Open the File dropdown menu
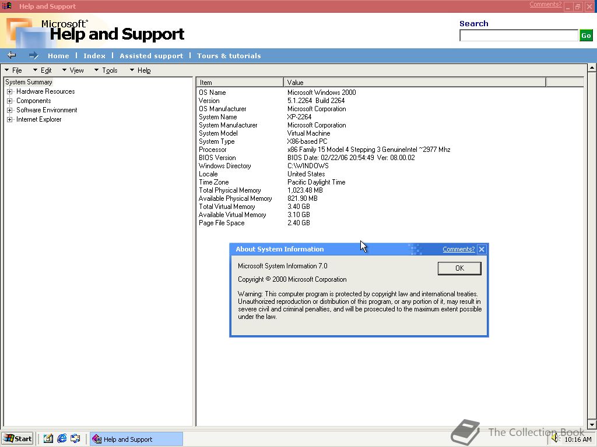 point(13,70)
